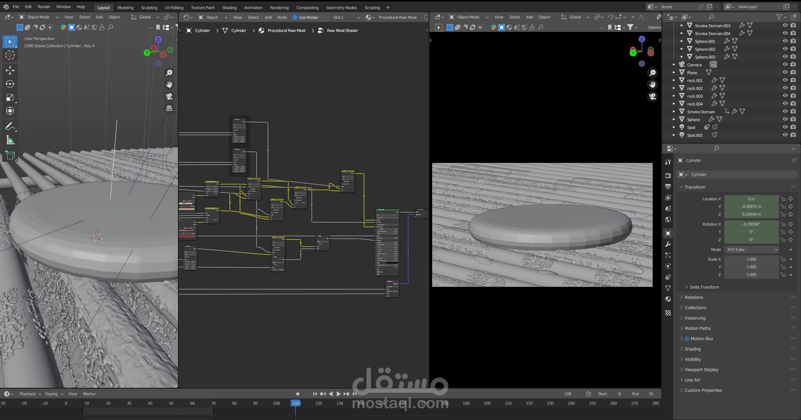Open the Render properties tab icon
801x420 pixels.
click(668, 176)
